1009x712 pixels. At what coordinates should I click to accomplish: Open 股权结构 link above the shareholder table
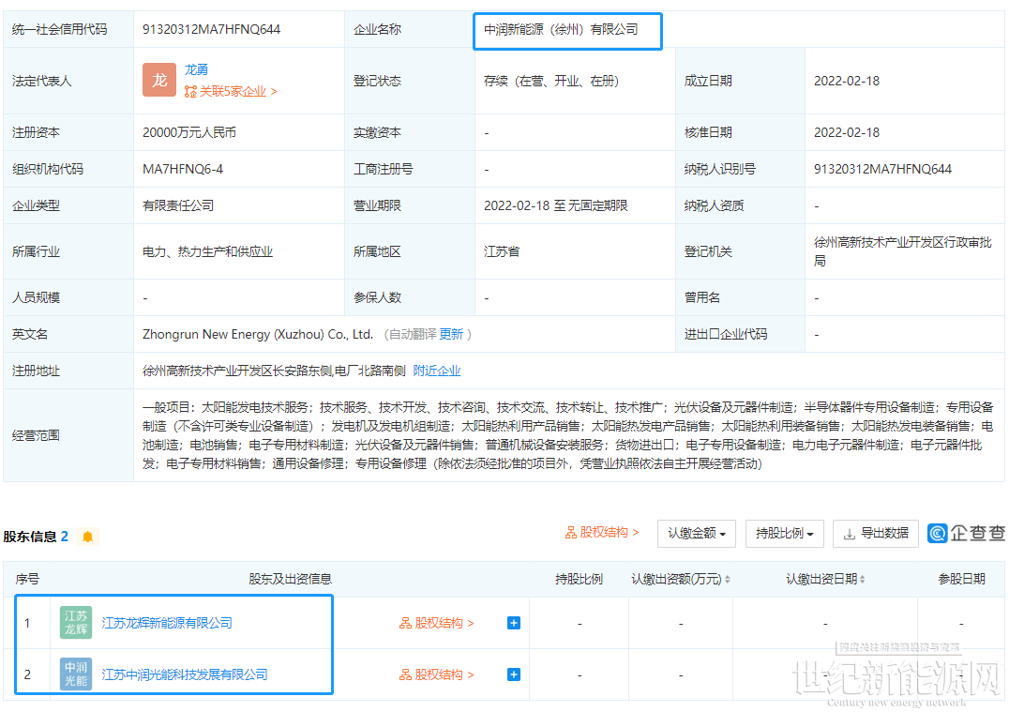point(602,533)
